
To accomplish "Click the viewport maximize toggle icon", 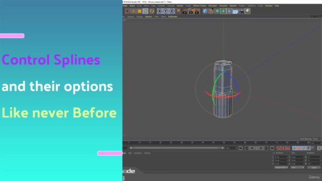I will coord(320,17).
